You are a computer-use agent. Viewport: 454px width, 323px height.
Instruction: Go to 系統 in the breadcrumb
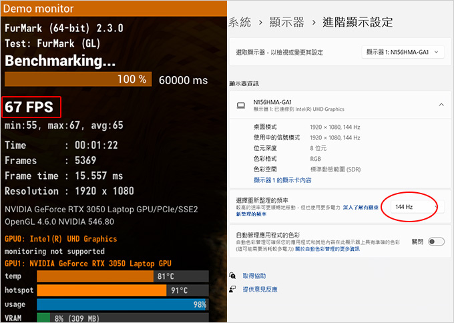click(x=240, y=22)
